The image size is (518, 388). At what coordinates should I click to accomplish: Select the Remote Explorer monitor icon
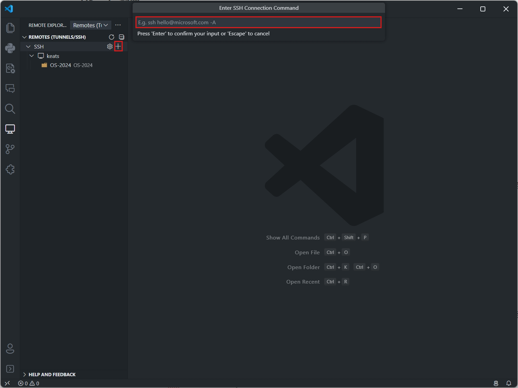tap(10, 129)
